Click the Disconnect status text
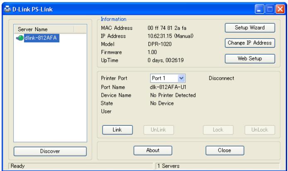 (222, 78)
